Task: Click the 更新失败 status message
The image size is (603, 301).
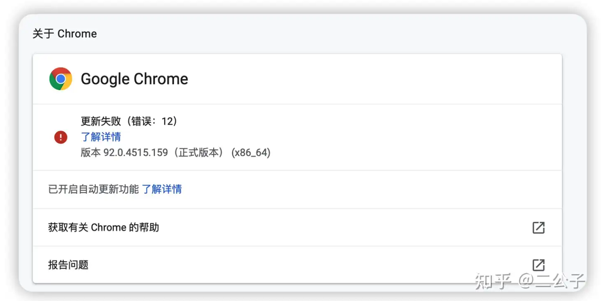Action: (101, 122)
